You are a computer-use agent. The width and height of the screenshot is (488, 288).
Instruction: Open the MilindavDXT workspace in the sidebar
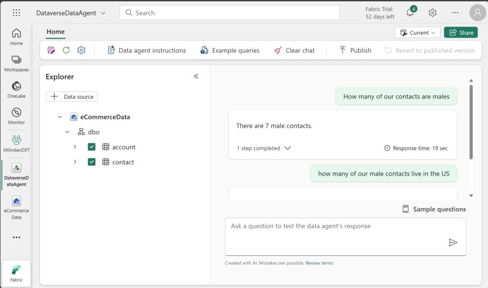(16, 143)
